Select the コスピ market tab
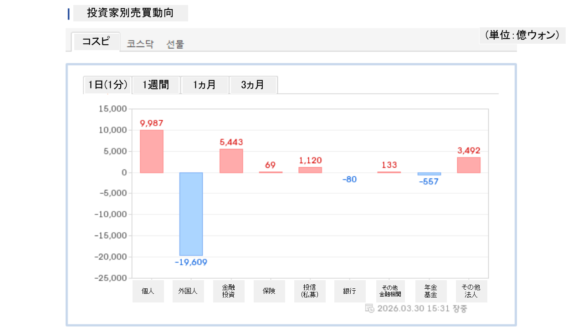Image resolution: width=583 pixels, height=328 pixels. tap(96, 42)
